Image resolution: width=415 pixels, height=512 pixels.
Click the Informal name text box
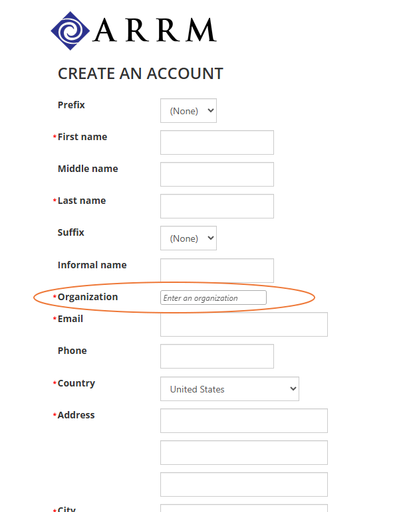click(x=217, y=270)
